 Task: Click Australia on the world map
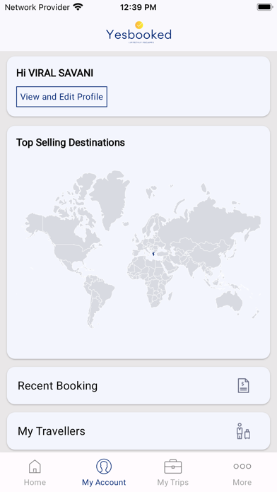point(230,302)
